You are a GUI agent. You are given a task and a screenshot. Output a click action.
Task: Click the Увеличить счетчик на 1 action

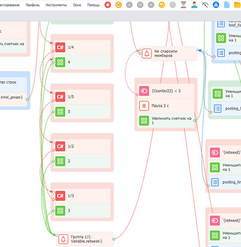coord(166,121)
